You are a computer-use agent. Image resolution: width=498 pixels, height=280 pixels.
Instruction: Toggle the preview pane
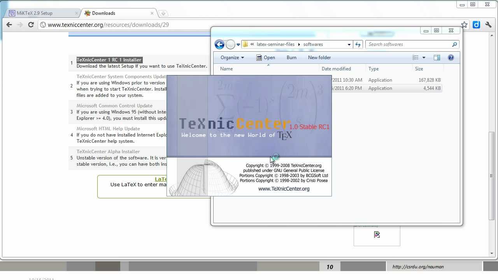coord(437,58)
